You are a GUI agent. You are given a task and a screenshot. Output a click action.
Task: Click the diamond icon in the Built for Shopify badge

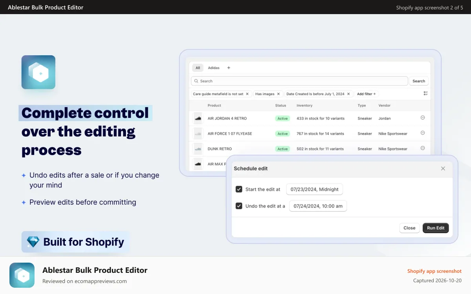click(x=33, y=242)
